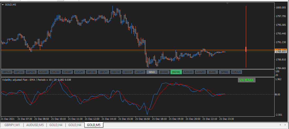Select the AUDNZD symbol button
289x129 pixels.
(x=200, y=72)
